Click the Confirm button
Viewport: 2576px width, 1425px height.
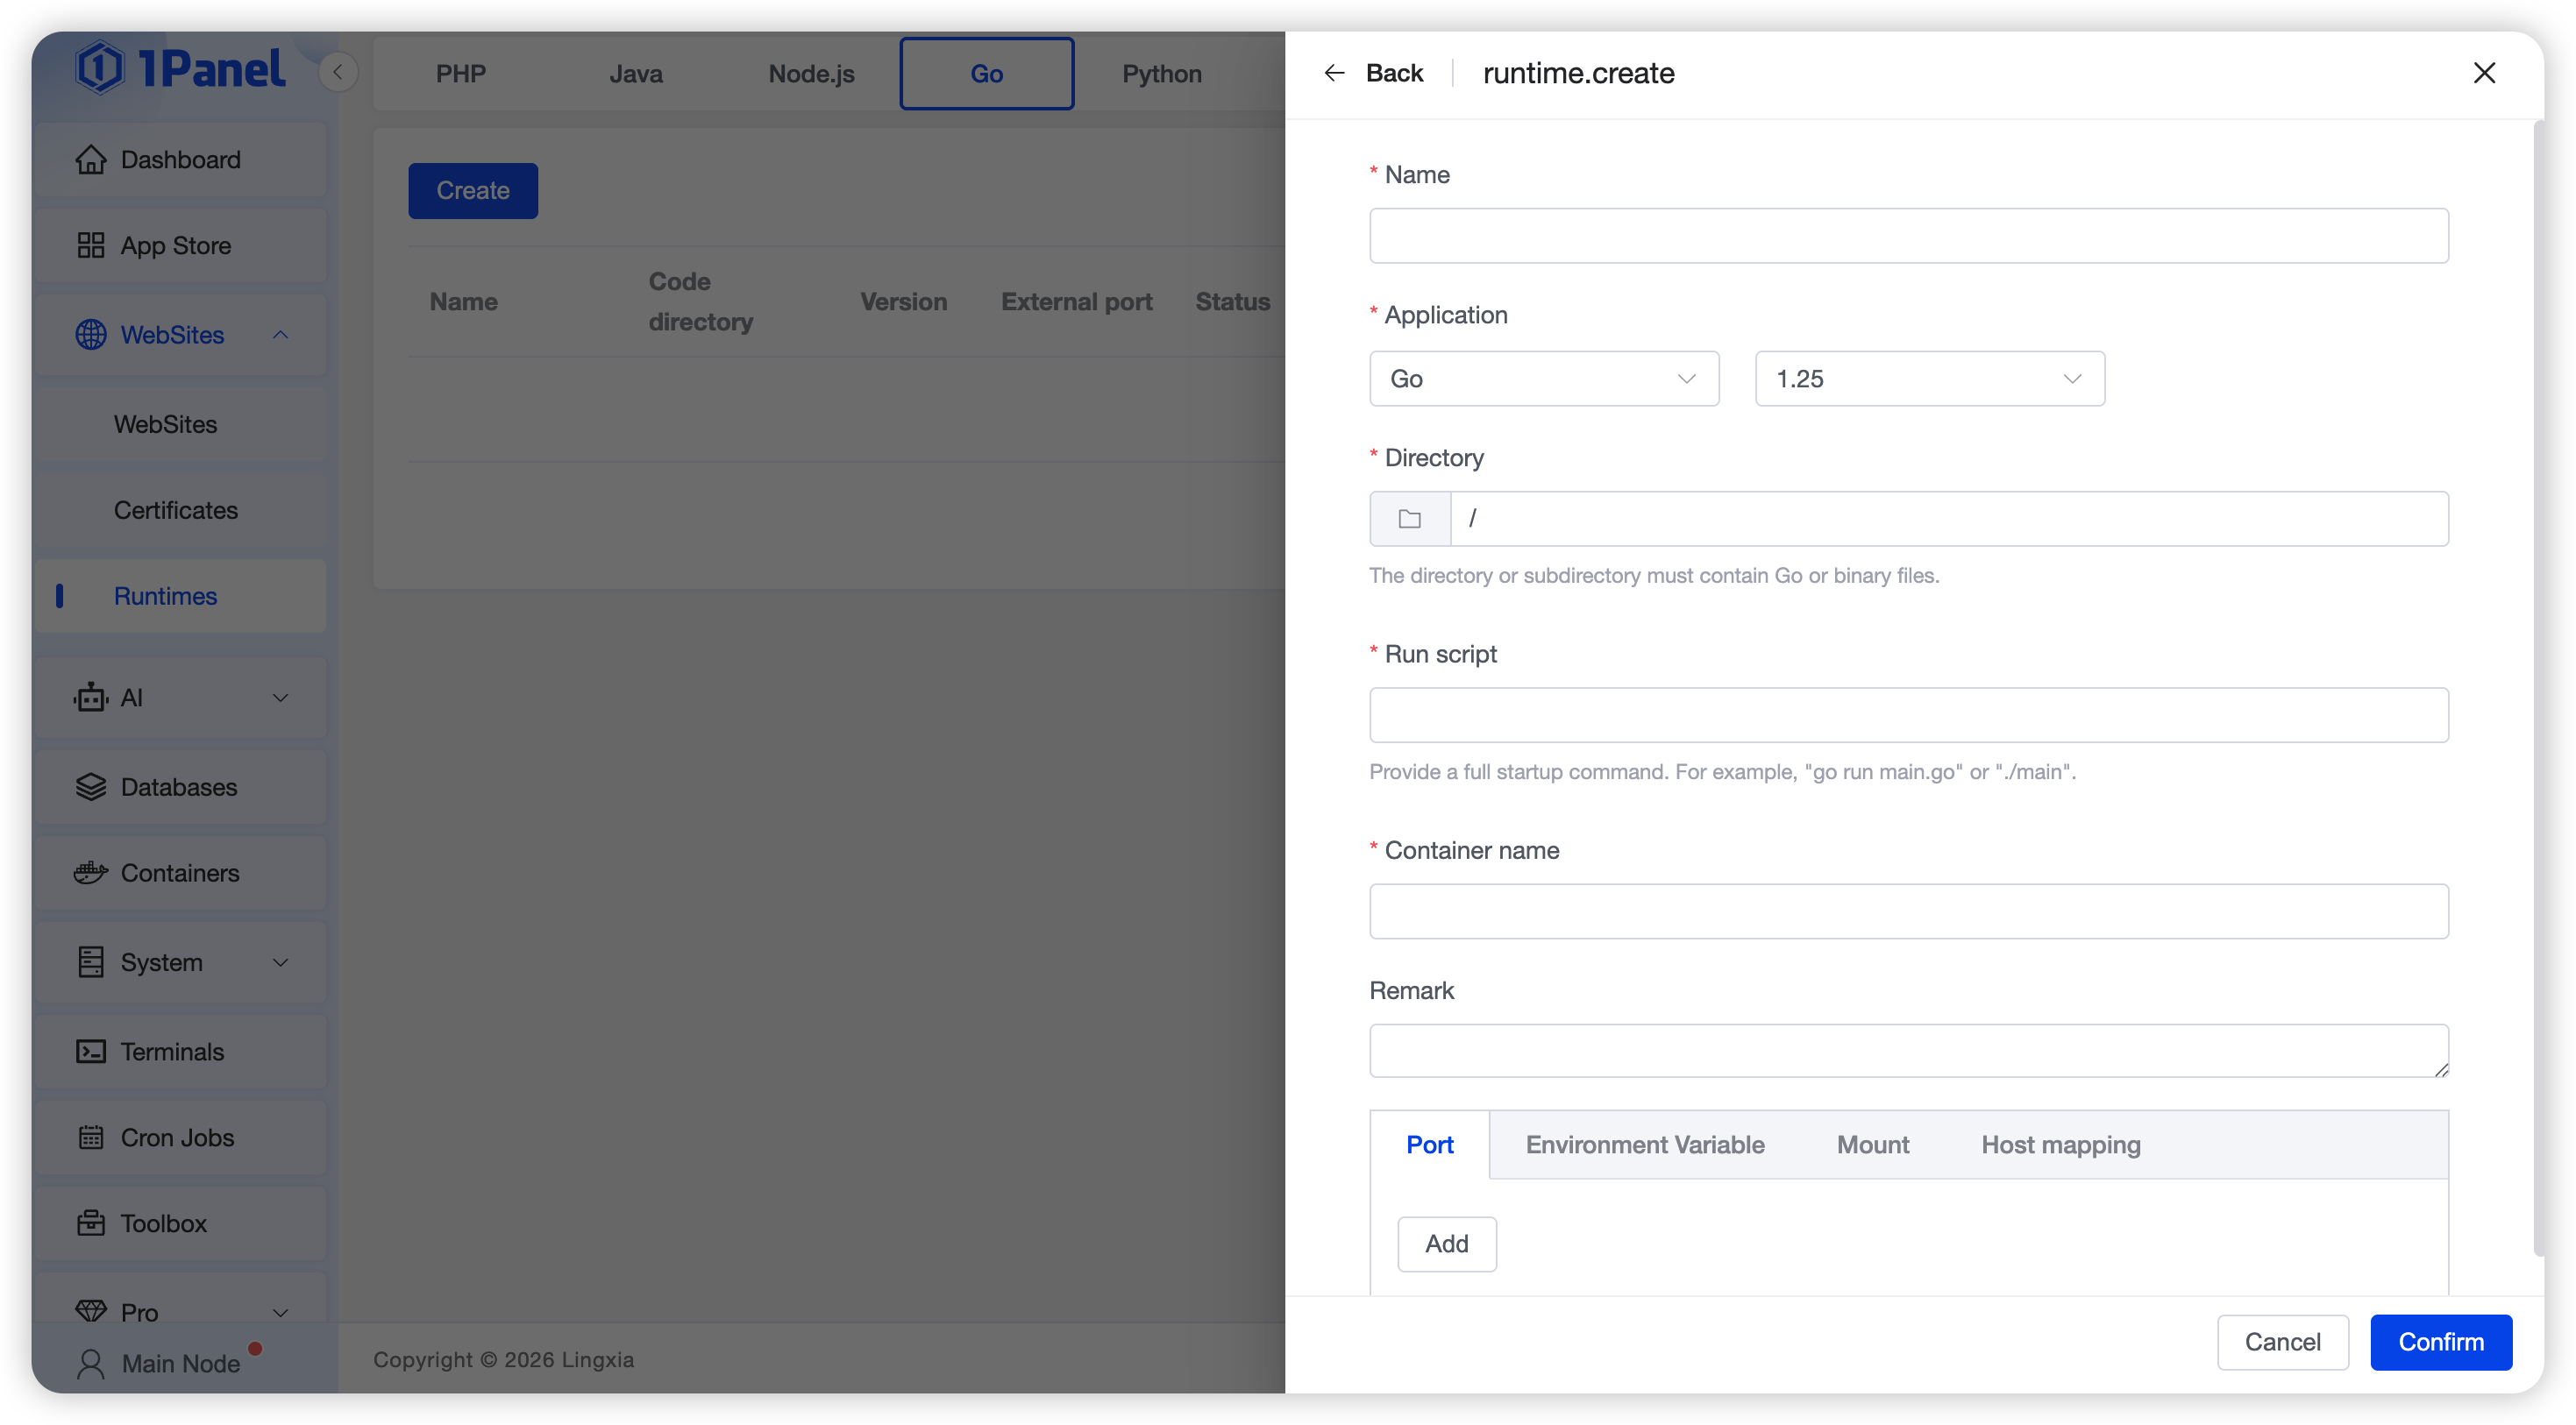(x=2440, y=1342)
